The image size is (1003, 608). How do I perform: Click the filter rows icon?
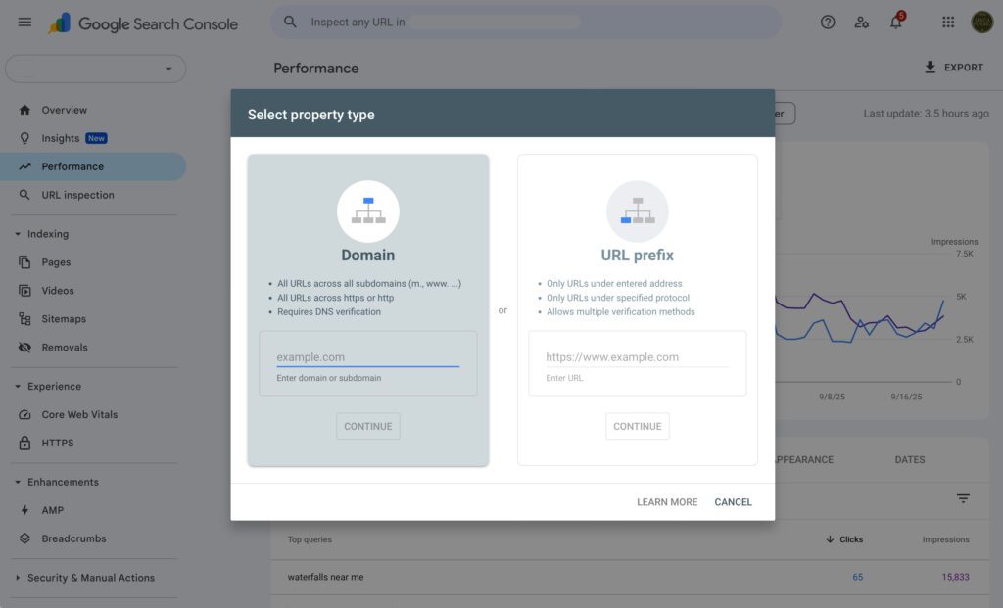pos(963,499)
